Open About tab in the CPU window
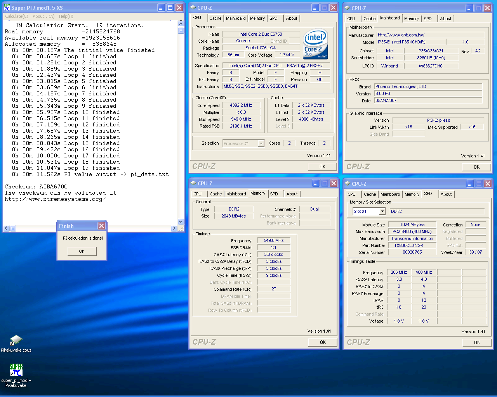This screenshot has width=497, height=397. click(292, 18)
